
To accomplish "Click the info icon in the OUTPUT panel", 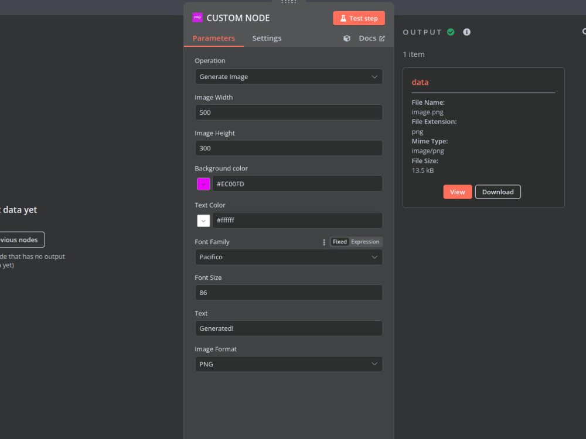I will [x=466, y=32].
